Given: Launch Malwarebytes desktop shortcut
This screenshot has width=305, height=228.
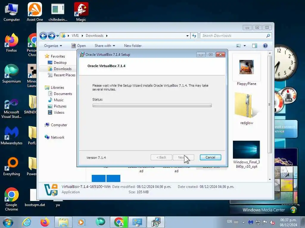Looking at the screenshot, I should tap(12, 135).
